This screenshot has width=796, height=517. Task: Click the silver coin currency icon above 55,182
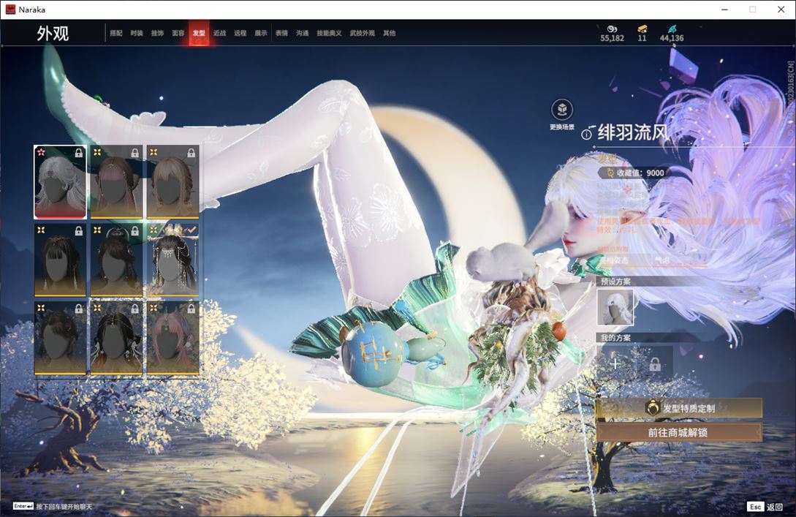point(613,29)
